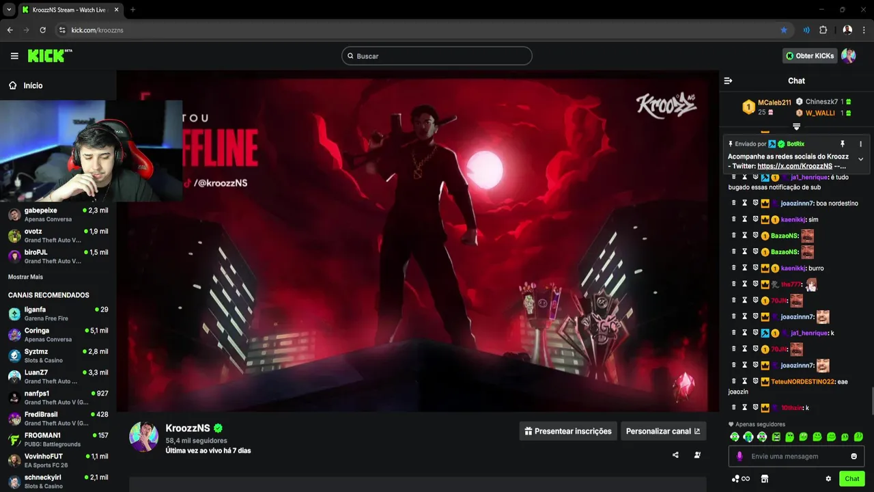Viewport: 874px width, 492px height.
Task: Click MCaleb211 top gifter name
Action: (774, 102)
